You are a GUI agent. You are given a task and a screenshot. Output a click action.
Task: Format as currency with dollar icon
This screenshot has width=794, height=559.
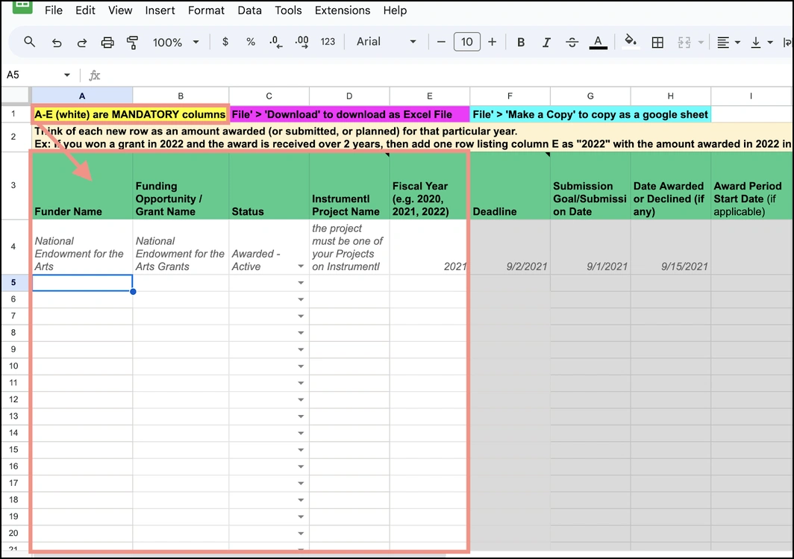point(225,42)
